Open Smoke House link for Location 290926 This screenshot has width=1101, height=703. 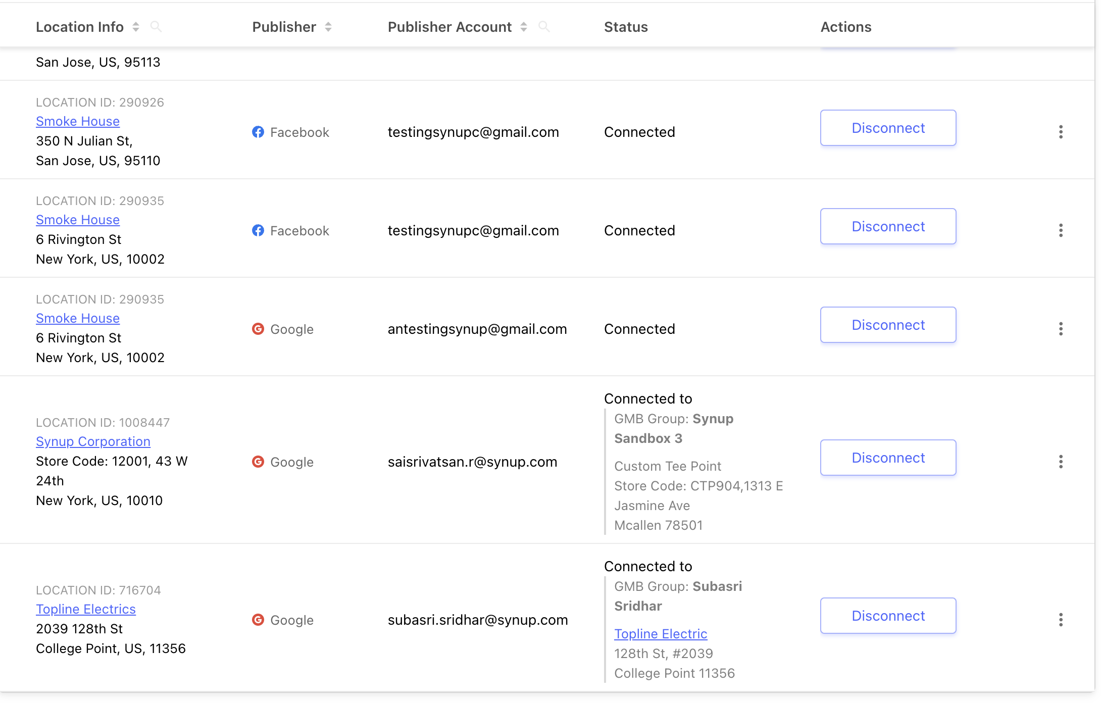click(78, 121)
